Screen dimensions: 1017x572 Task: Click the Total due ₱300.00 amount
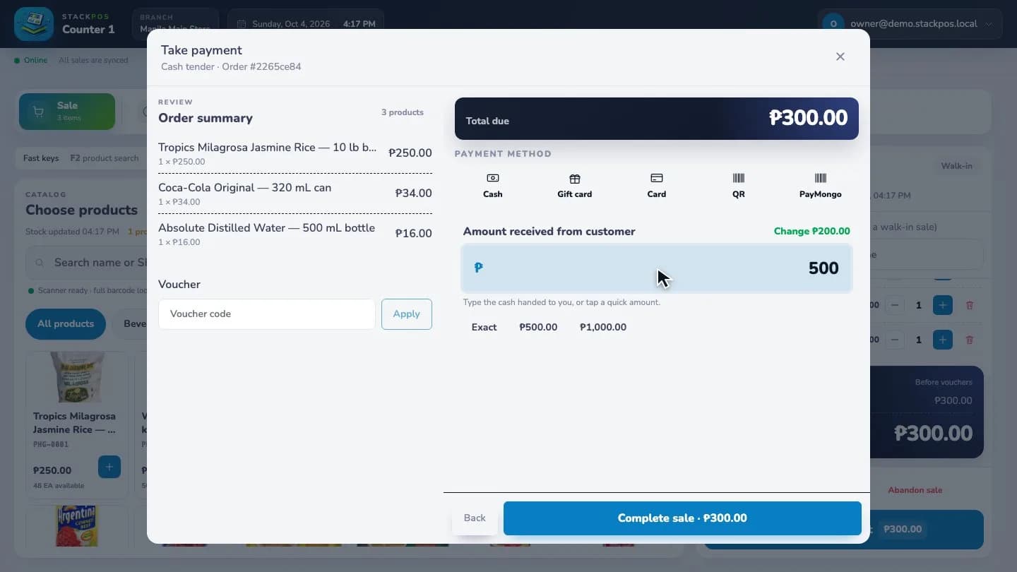tap(808, 118)
